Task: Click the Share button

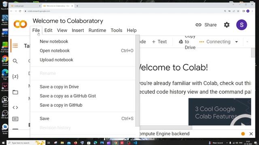Action: point(206,25)
